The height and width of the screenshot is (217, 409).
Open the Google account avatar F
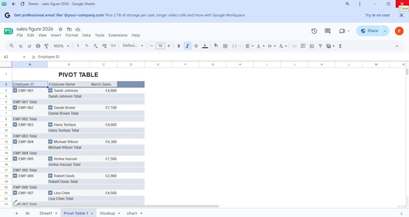[x=399, y=31]
